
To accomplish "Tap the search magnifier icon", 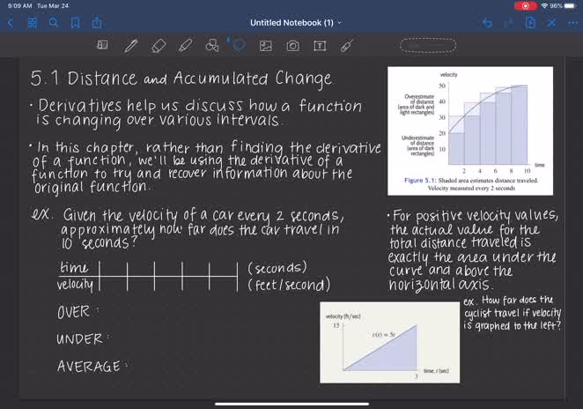I will 54,22.
